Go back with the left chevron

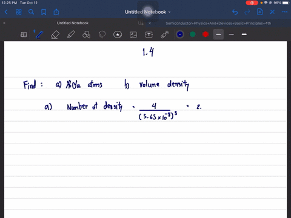tap(6, 12)
